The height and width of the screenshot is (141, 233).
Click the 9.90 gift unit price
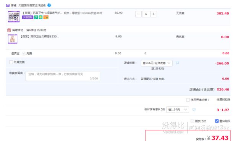[118, 37]
